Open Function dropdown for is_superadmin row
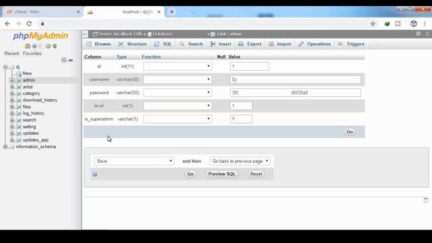The image size is (432, 243). (x=178, y=119)
